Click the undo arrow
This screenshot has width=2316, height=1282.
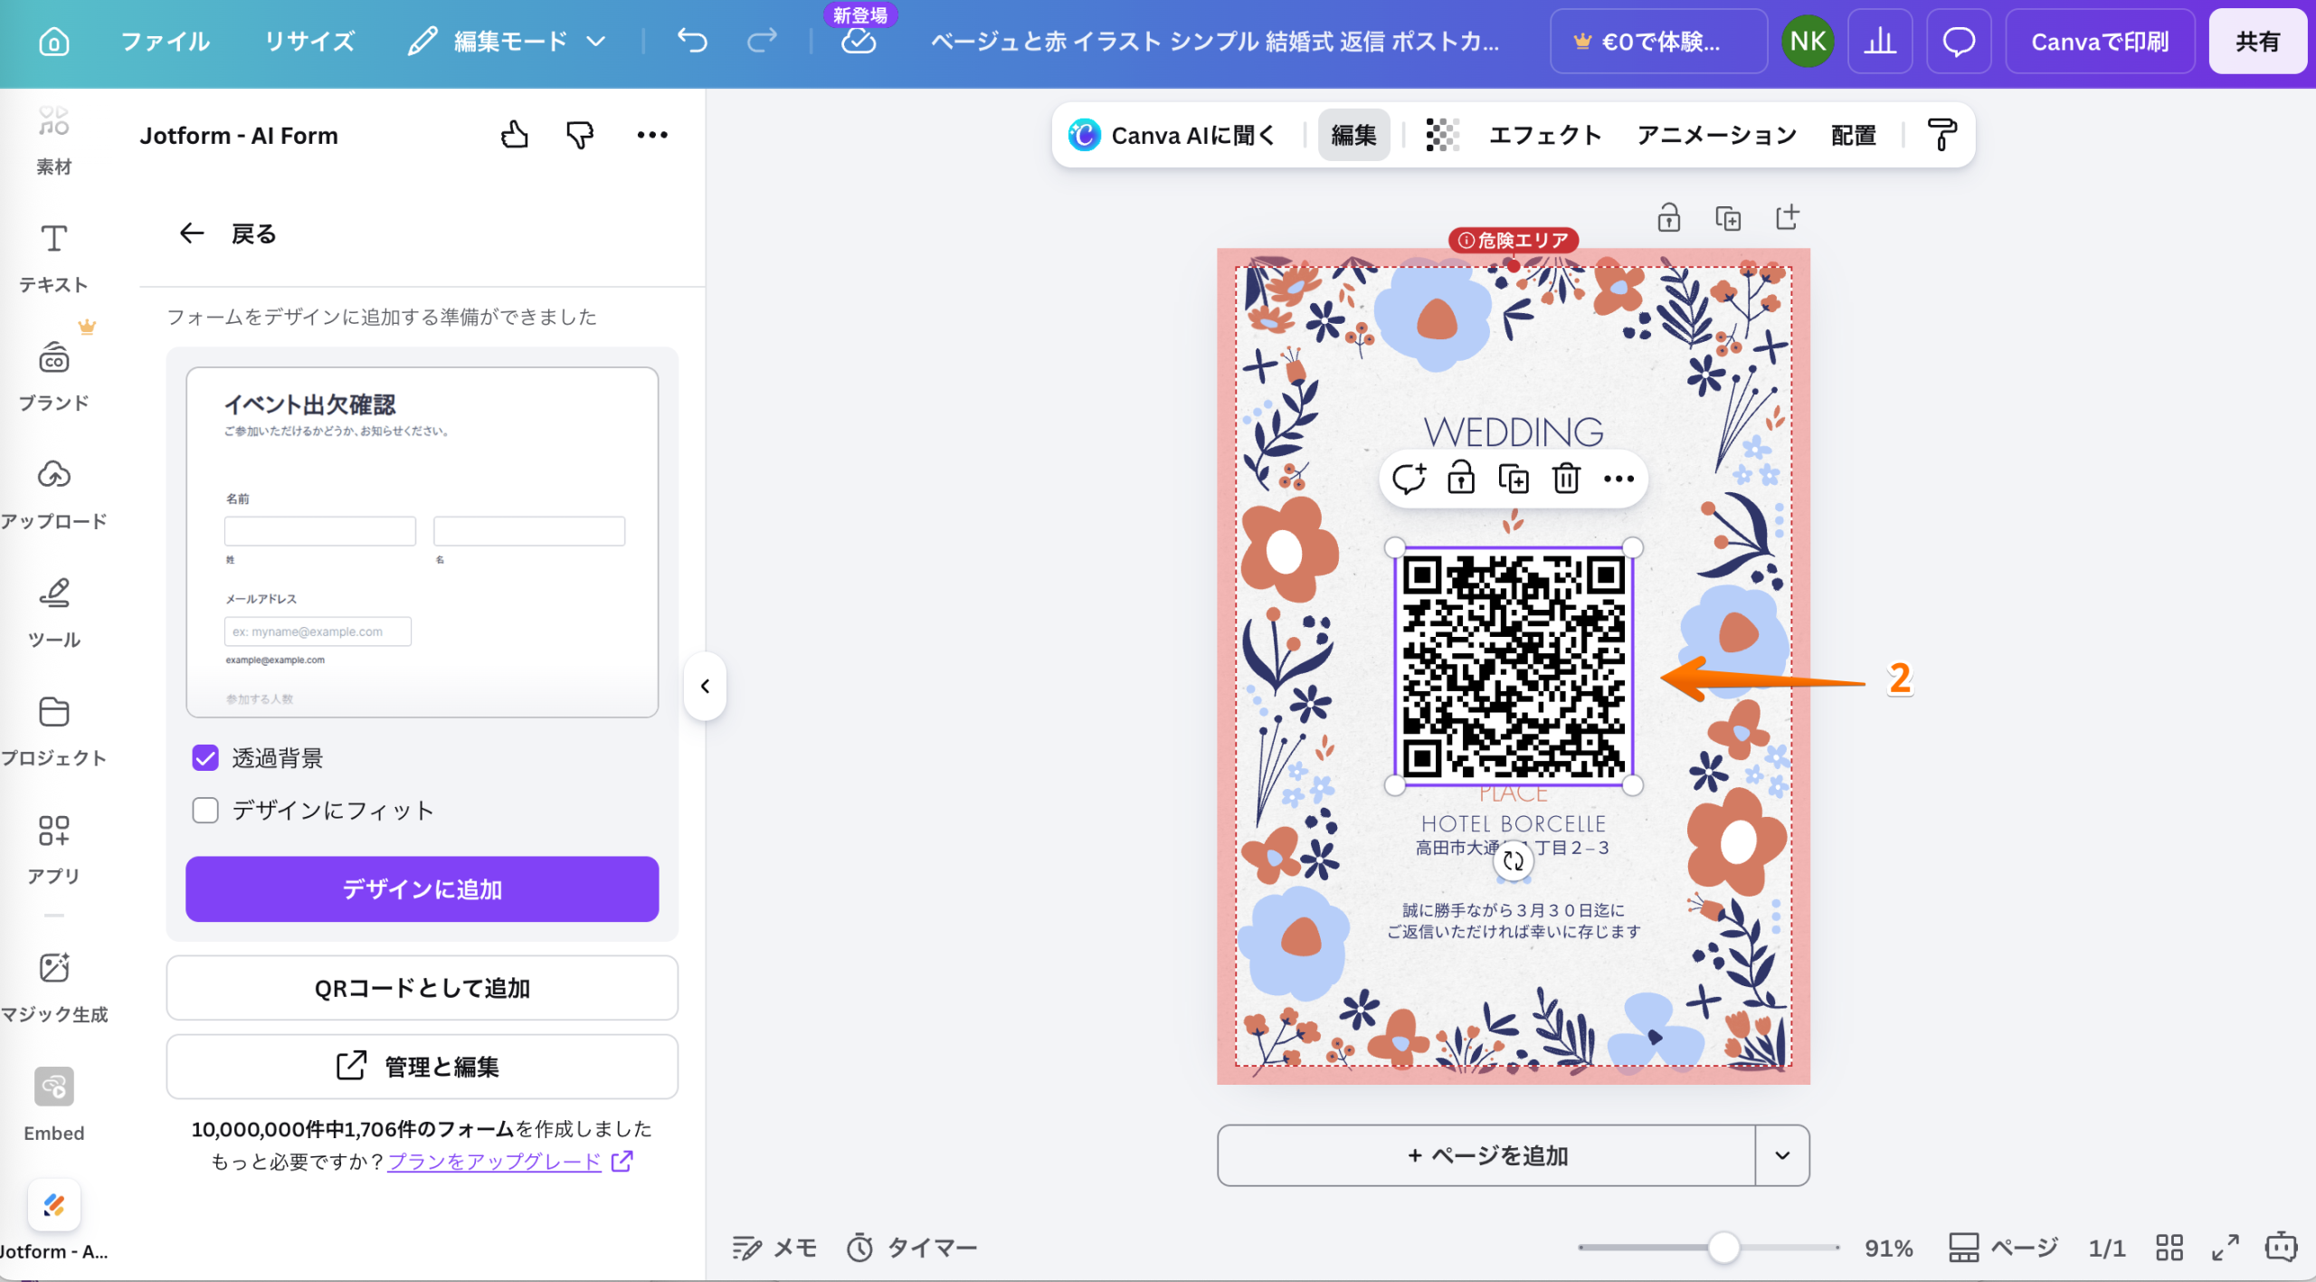point(693,41)
